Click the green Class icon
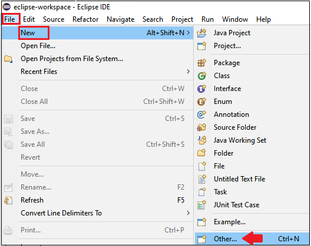 (x=201, y=76)
